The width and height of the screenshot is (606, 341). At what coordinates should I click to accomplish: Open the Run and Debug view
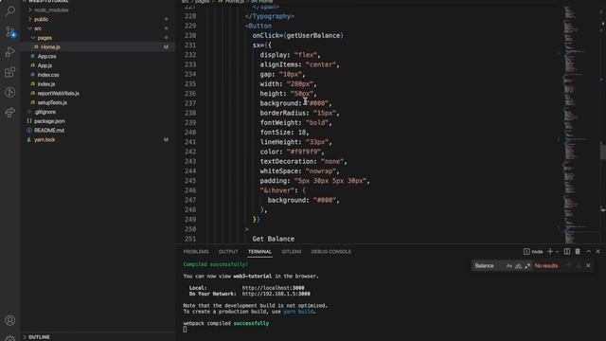(x=10, y=52)
